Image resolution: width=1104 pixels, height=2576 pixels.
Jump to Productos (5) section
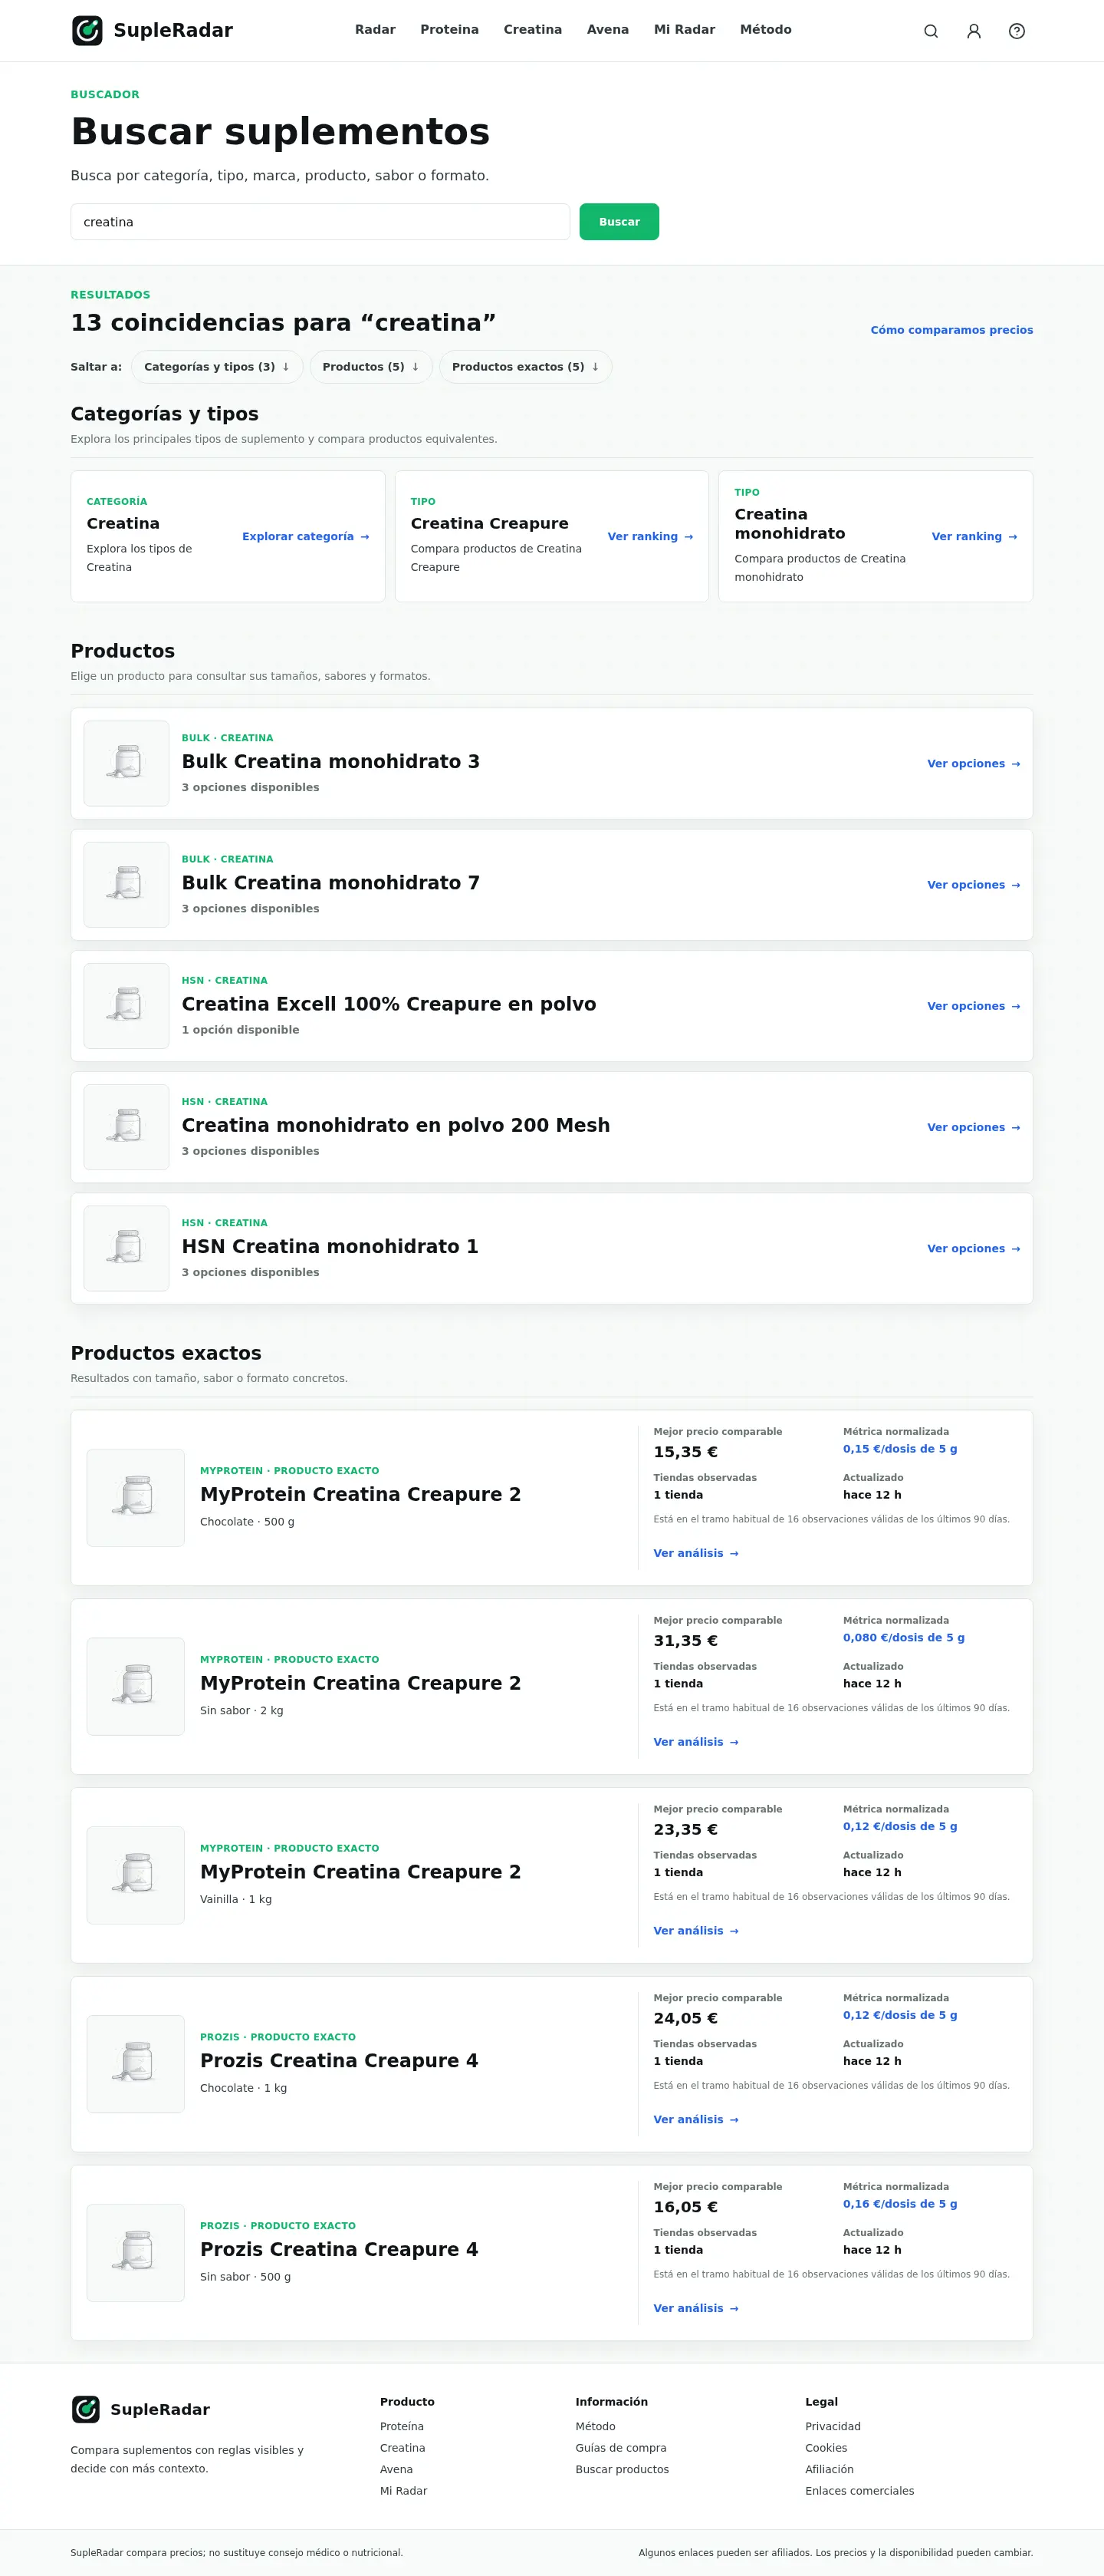click(370, 367)
